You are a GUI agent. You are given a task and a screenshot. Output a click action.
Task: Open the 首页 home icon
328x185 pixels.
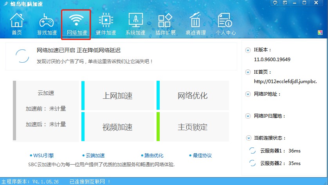point(17,20)
